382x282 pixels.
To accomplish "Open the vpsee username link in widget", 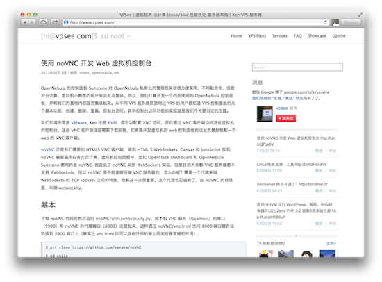I will tap(282, 108).
